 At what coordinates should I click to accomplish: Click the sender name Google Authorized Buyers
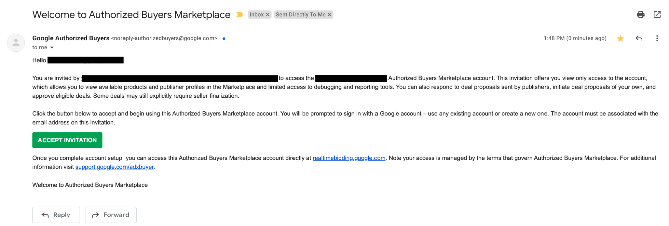71,38
